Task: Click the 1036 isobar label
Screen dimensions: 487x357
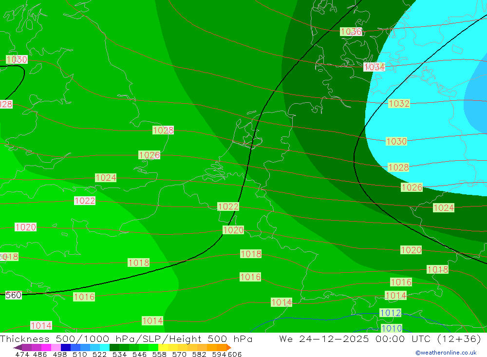Action: point(351,32)
